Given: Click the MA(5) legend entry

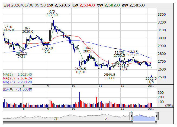Looking at the screenshot, I should coord(18,75).
